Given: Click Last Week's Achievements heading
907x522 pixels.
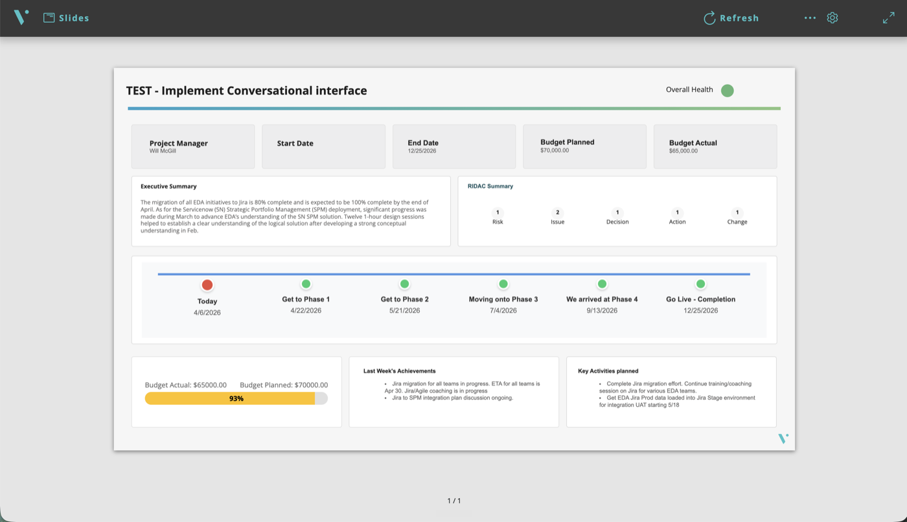Looking at the screenshot, I should pyautogui.click(x=399, y=371).
